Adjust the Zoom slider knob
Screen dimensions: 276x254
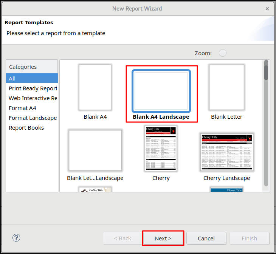[223, 53]
